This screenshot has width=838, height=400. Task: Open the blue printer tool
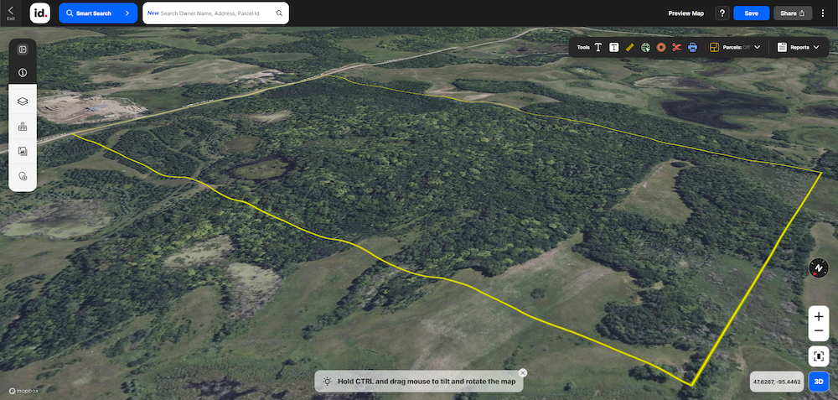pyautogui.click(x=693, y=47)
